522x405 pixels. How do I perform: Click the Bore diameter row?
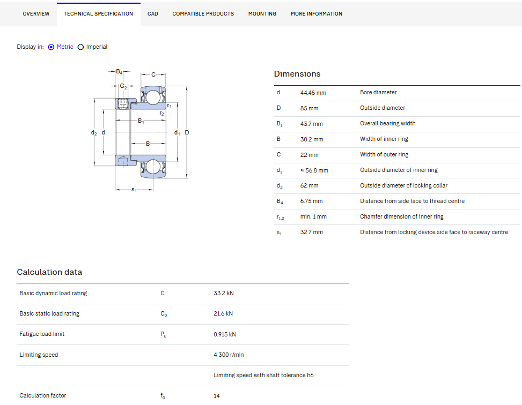click(397, 93)
